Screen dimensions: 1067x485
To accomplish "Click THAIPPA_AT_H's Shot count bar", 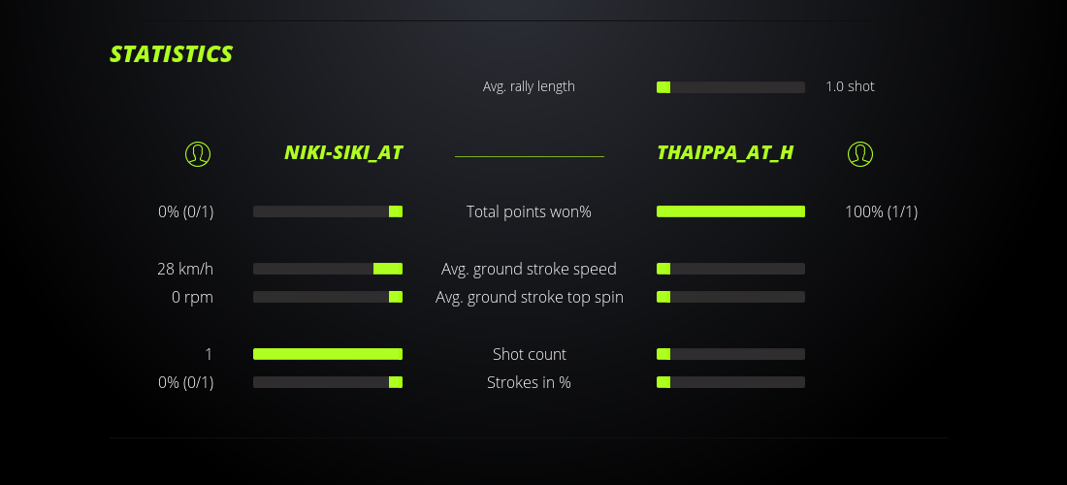I will coord(730,354).
